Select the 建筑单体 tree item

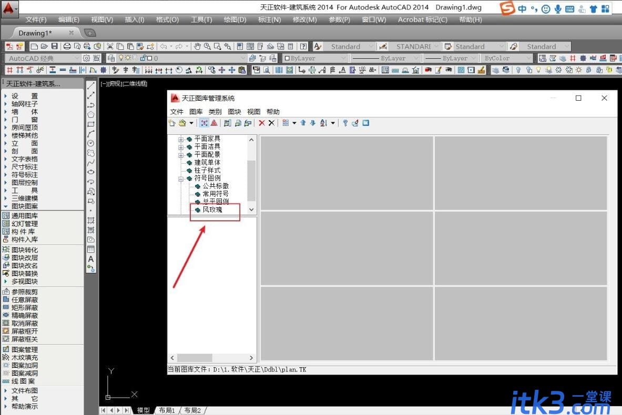pos(207,162)
